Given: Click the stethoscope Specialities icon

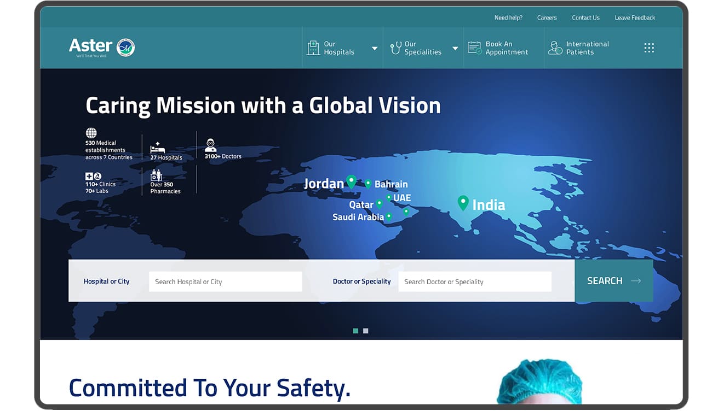Looking at the screenshot, I should click(395, 48).
